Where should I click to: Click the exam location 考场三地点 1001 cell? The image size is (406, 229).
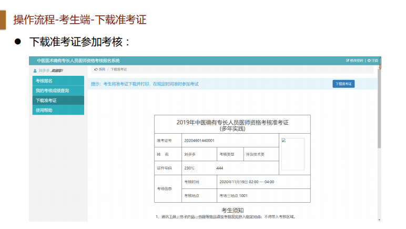click(234, 195)
